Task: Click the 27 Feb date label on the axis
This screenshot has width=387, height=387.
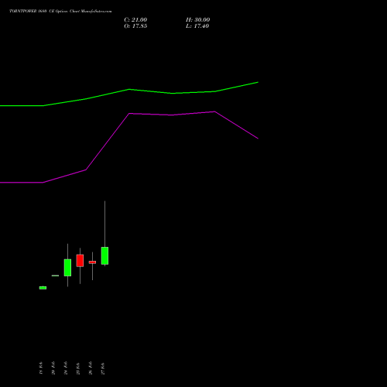Action: click(103, 368)
